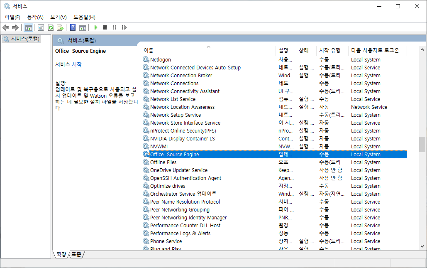The image size is (427, 268).
Task: Sort by 다음 사용자로 로그온 column header
Action: click(378, 50)
